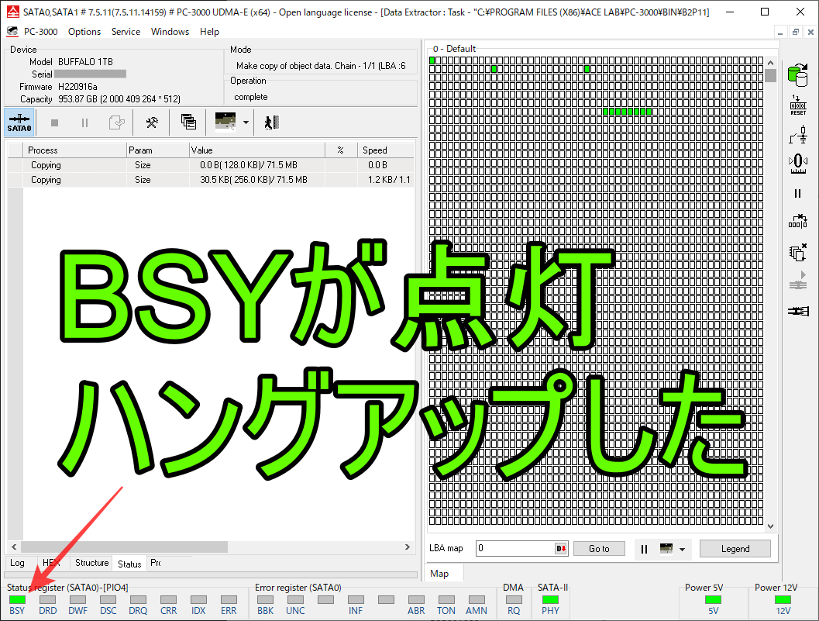Screen dimensions: 819x621
Task: Switch to the Structure tab
Action: [91, 563]
